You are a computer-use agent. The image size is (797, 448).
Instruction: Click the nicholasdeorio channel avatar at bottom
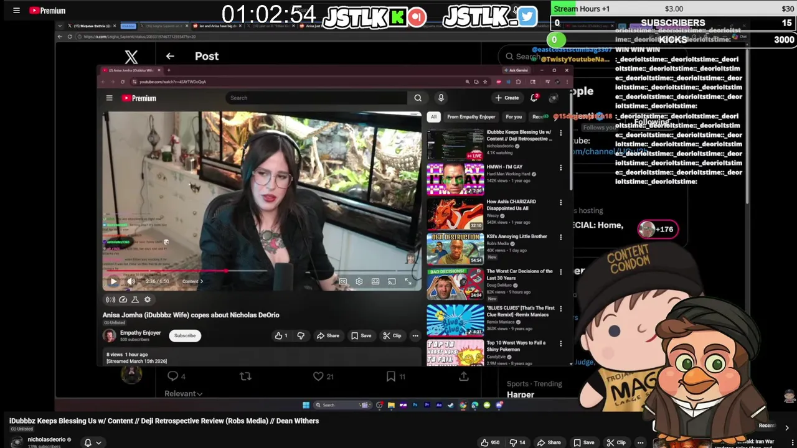pyautogui.click(x=16, y=442)
